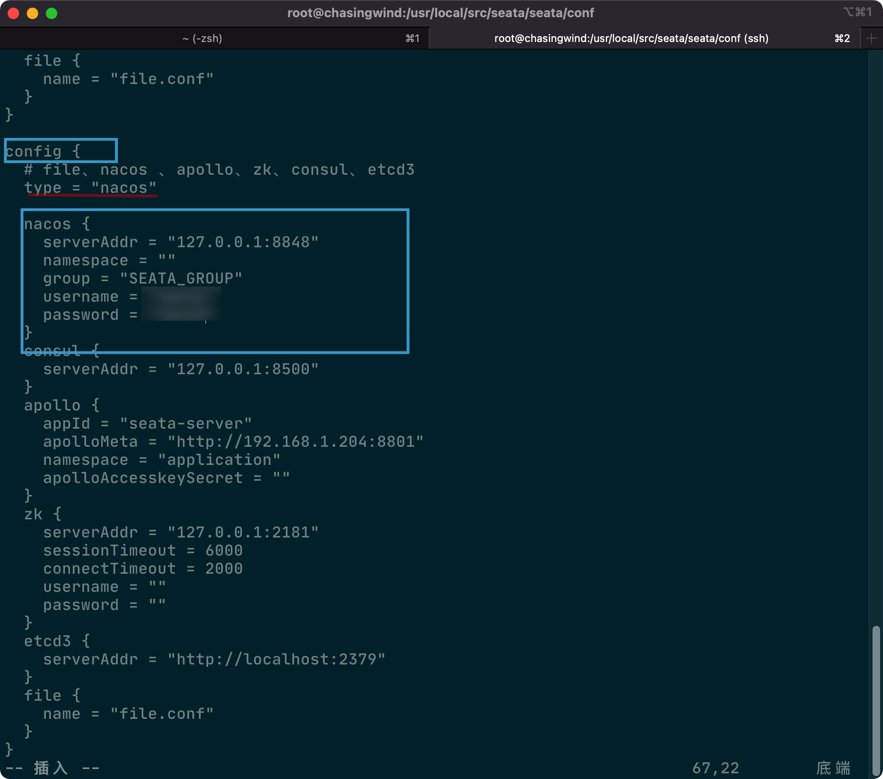Click the 'apollo {' block header
Screen dimensions: 883x779
tap(62, 405)
